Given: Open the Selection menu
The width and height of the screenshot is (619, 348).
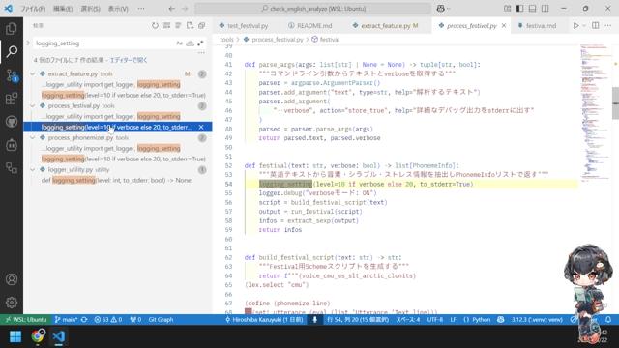Looking at the screenshot, I should coord(90,9).
